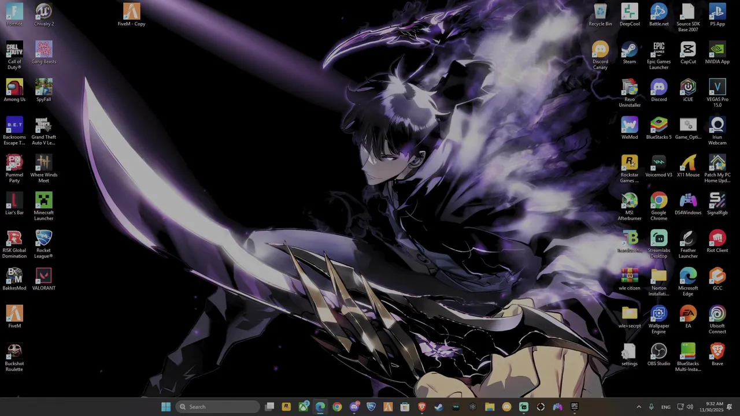Viewport: 740px width, 416px height.
Task: Select the NVIDIA App shortcut
Action: point(717,53)
